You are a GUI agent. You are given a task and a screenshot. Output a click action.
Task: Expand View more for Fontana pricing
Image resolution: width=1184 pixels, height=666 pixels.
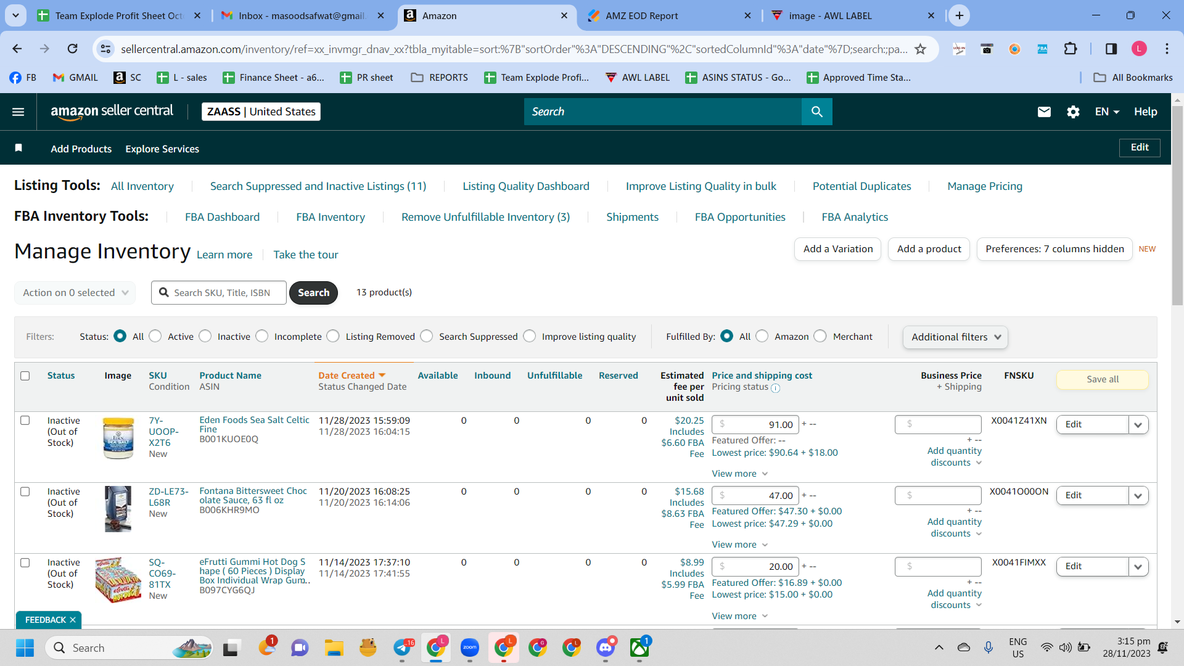coord(740,545)
